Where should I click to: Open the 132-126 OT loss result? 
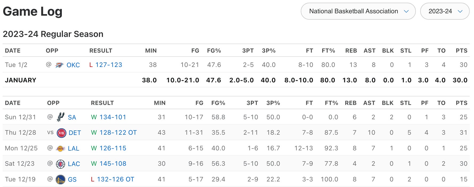pyautogui.click(x=115, y=179)
